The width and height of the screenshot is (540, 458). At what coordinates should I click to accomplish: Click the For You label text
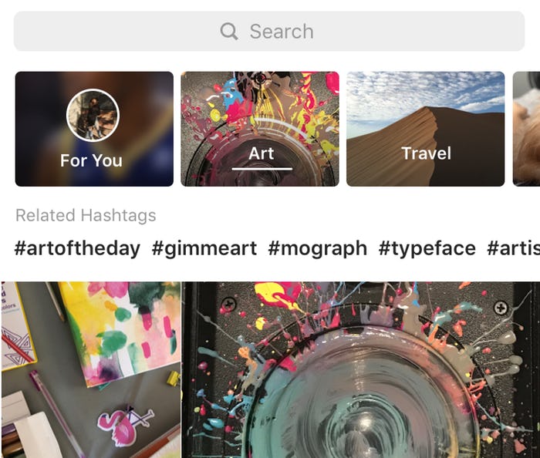(x=91, y=160)
